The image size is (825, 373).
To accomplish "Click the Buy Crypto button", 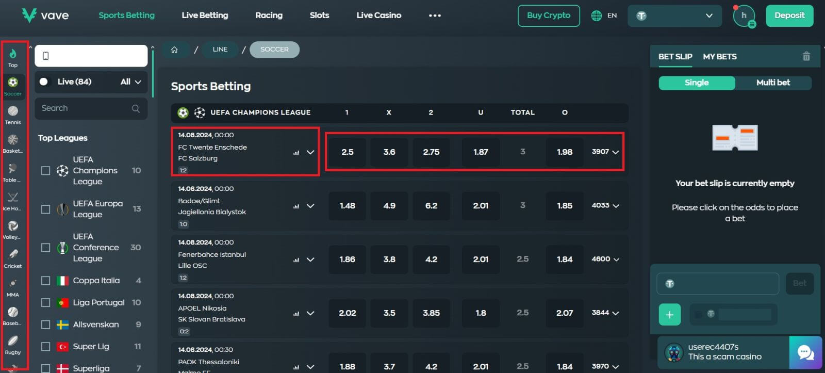I will [x=548, y=15].
